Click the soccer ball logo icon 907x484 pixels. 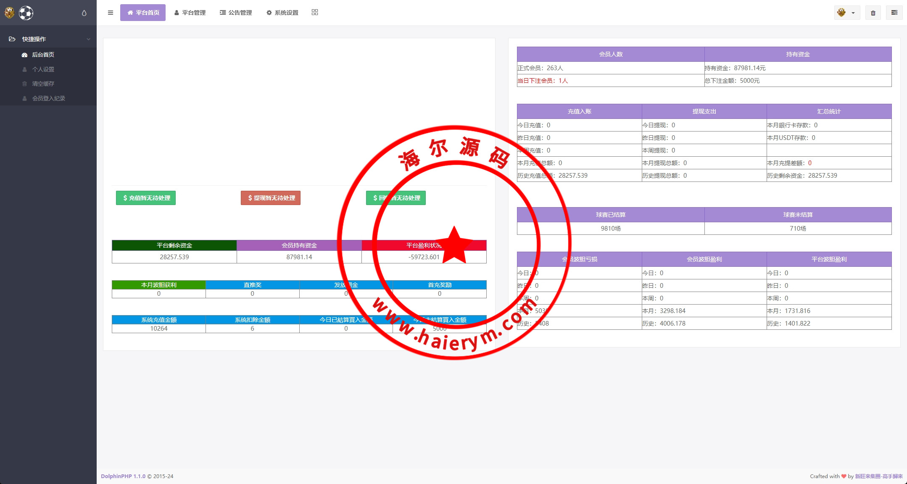26,13
